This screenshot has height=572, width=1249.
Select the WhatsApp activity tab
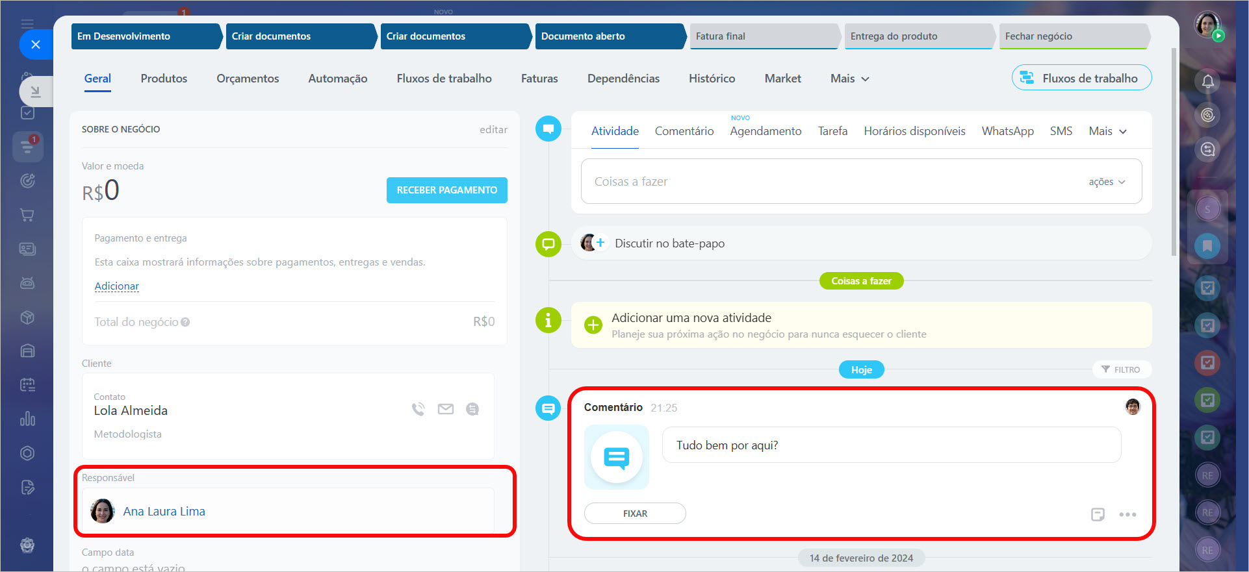(x=1007, y=131)
